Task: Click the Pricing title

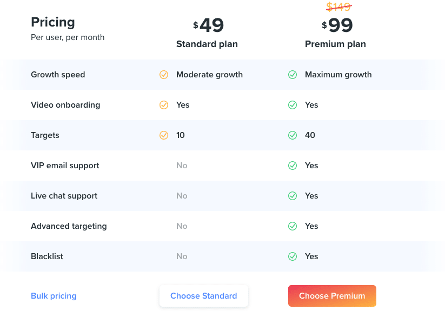Action: click(52, 22)
